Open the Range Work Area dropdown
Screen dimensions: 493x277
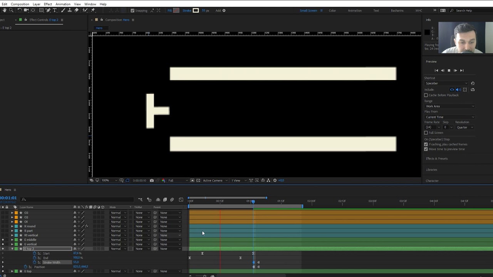coord(450,106)
